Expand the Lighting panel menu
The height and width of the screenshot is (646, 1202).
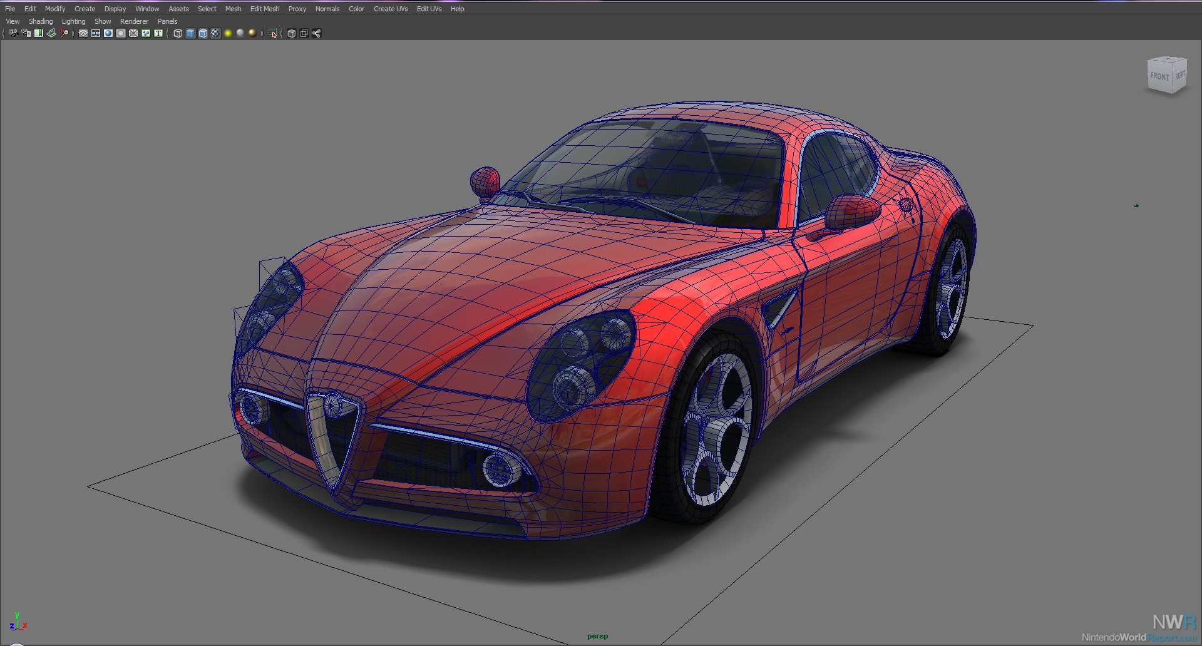point(73,21)
